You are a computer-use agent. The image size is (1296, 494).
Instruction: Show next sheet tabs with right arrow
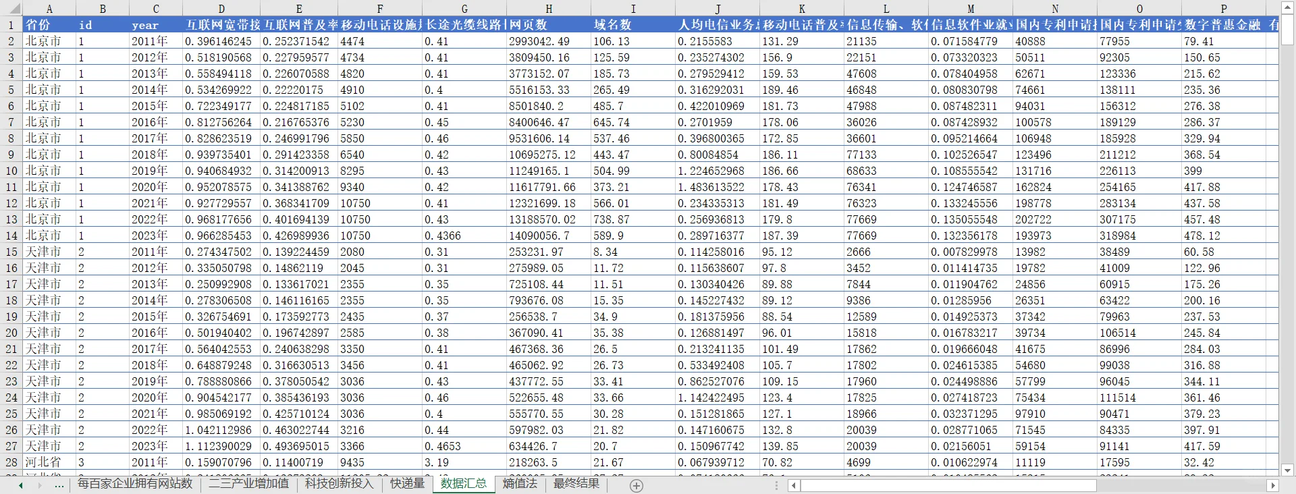pyautogui.click(x=39, y=485)
